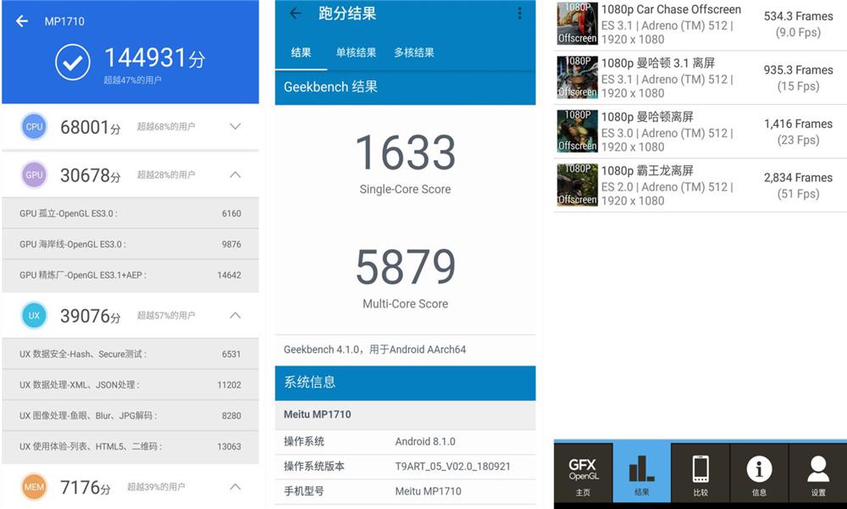Open the 比较 phone compare icon

[x=700, y=473]
